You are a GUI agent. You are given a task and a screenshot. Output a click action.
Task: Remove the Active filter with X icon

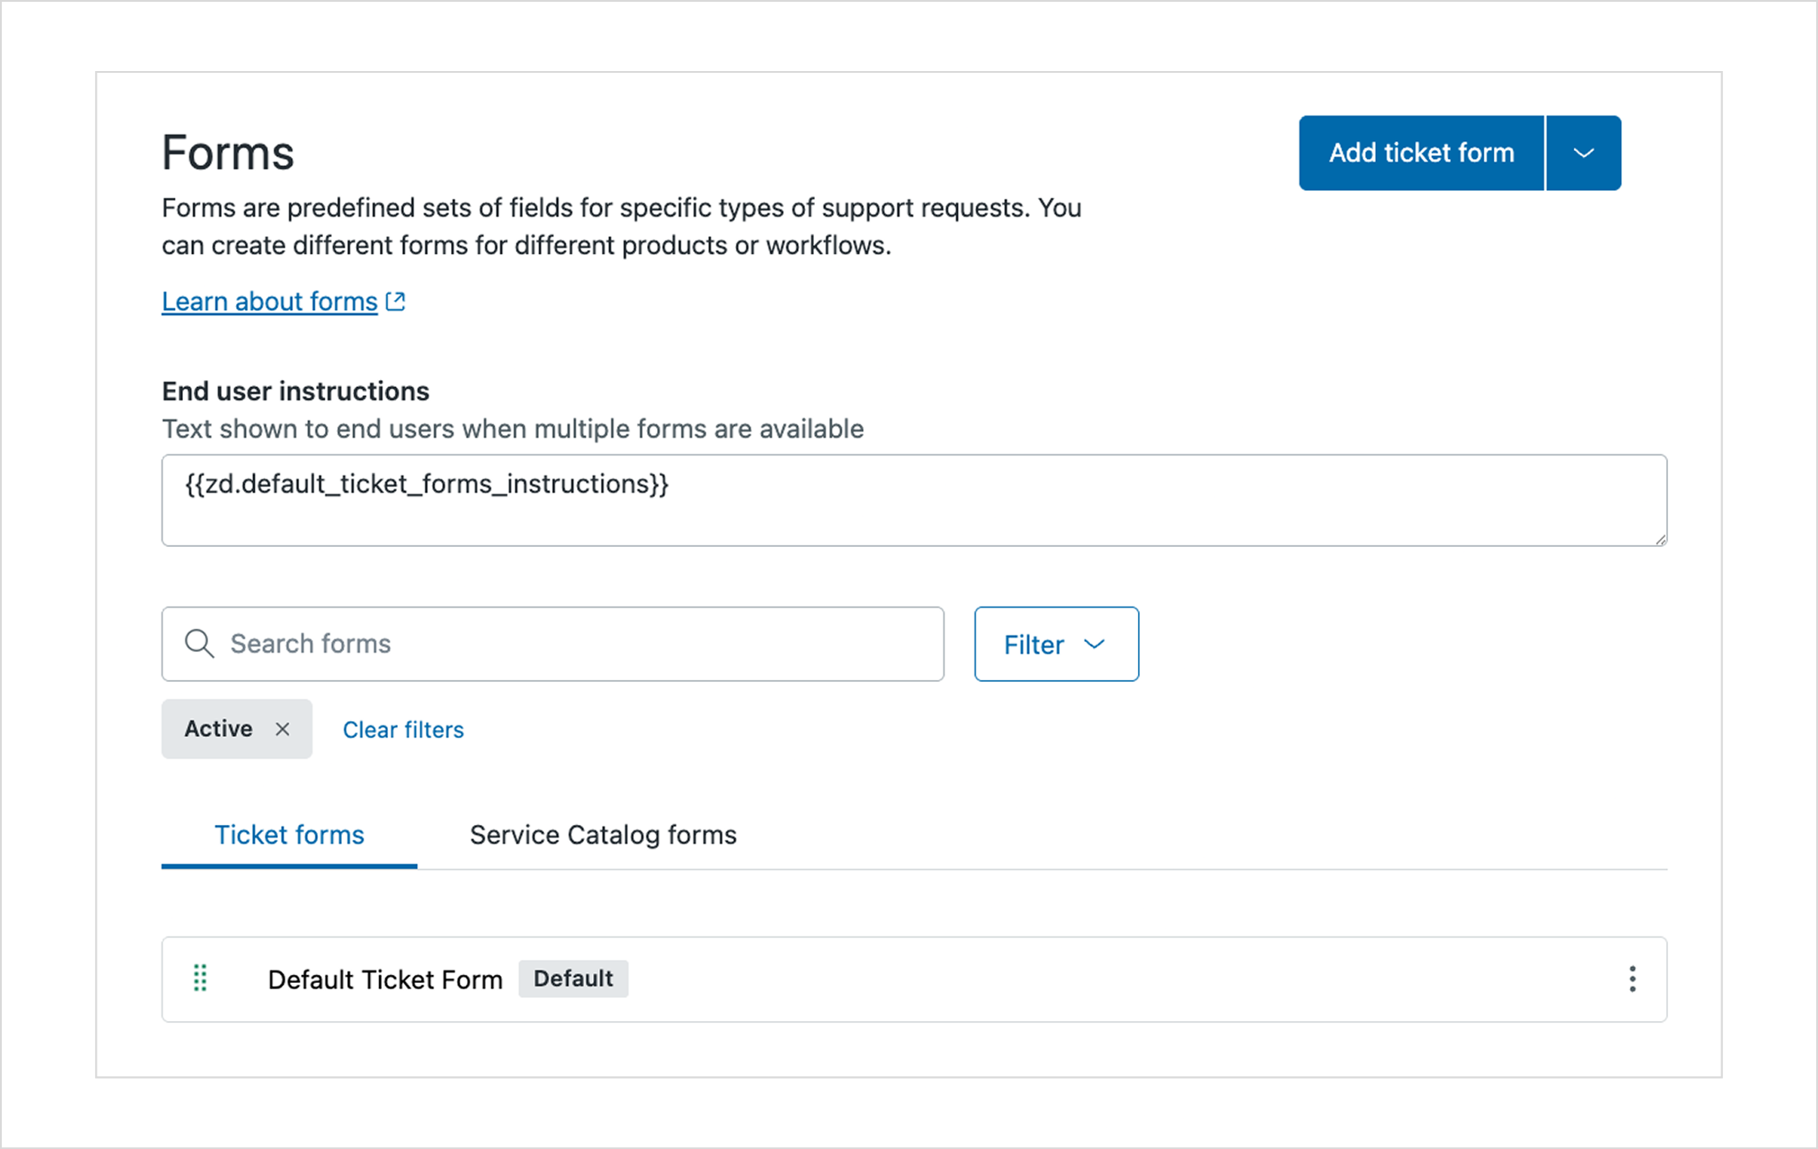(x=282, y=729)
